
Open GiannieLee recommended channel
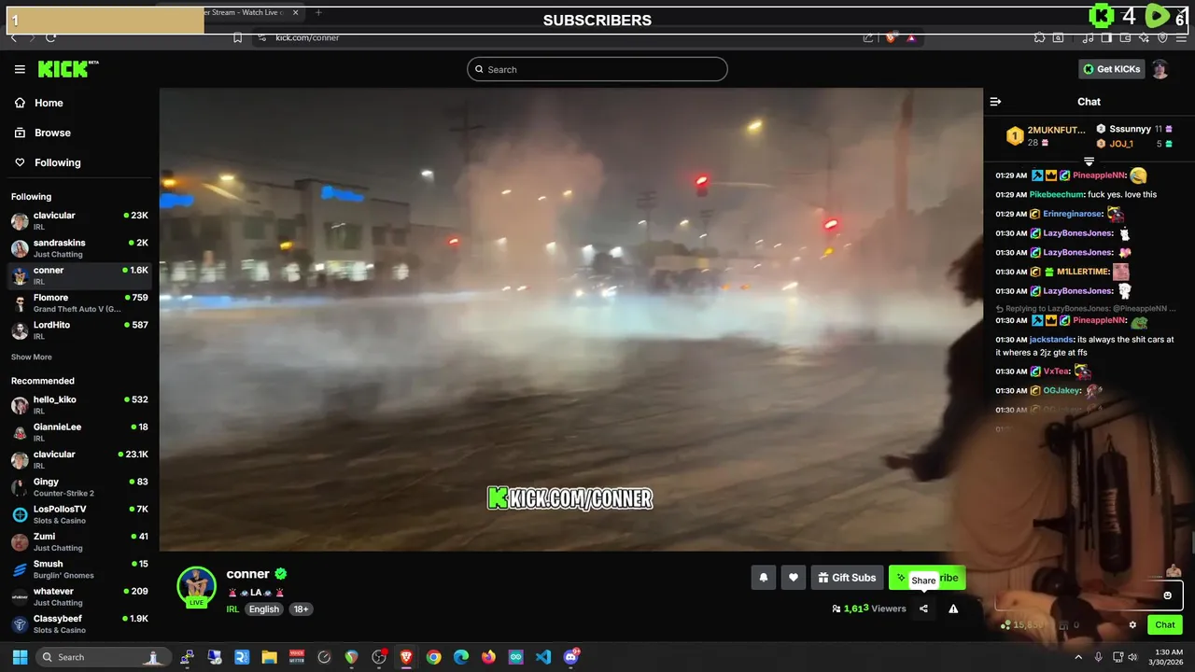(79, 432)
